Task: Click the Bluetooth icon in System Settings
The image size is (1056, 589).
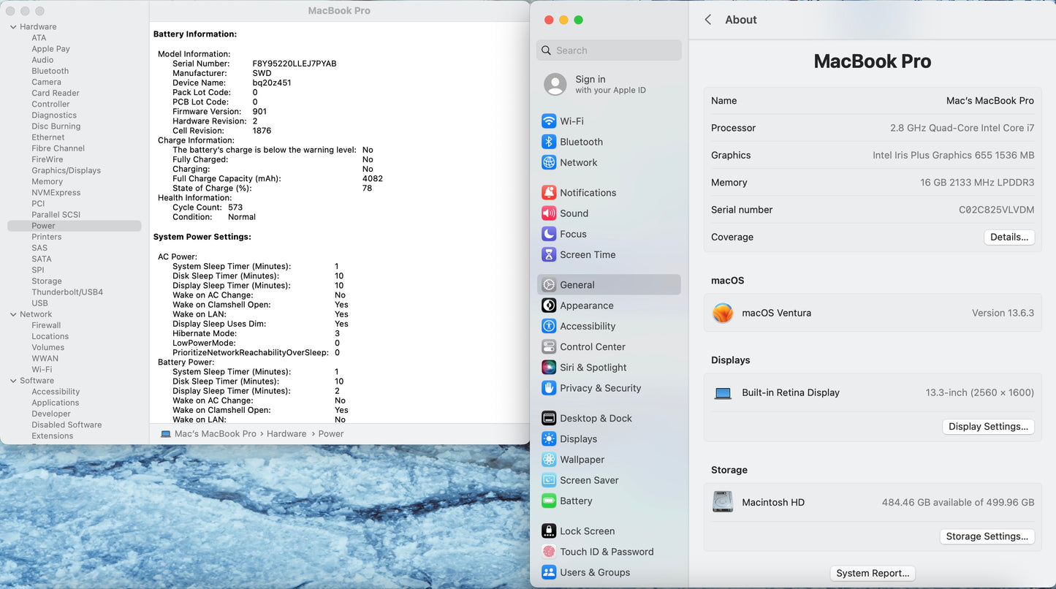Action: 549,142
